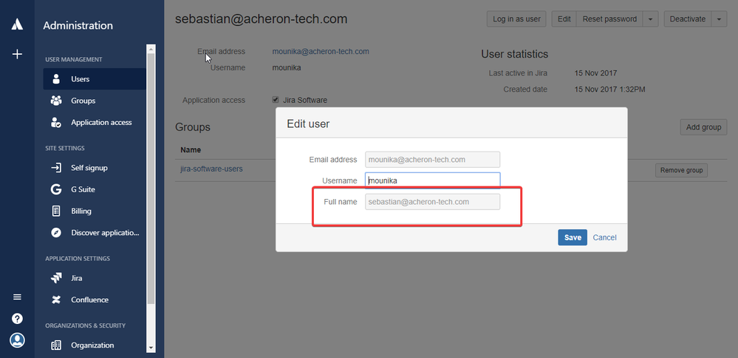This screenshot has height=358, width=738.
Task: Click the disabled Email address field
Action: pyautogui.click(x=433, y=160)
